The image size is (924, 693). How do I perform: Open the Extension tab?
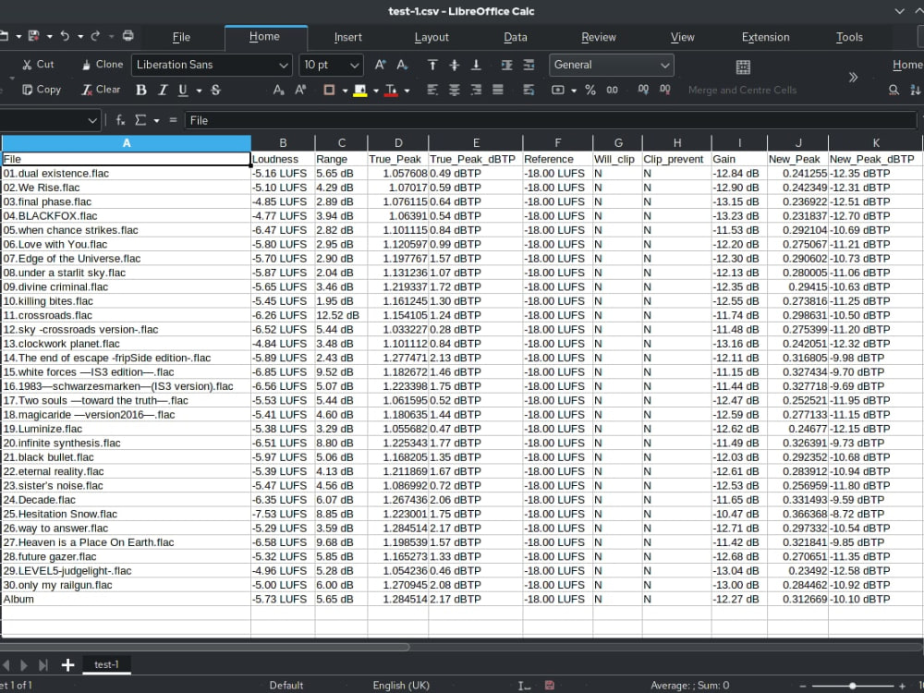765,37
